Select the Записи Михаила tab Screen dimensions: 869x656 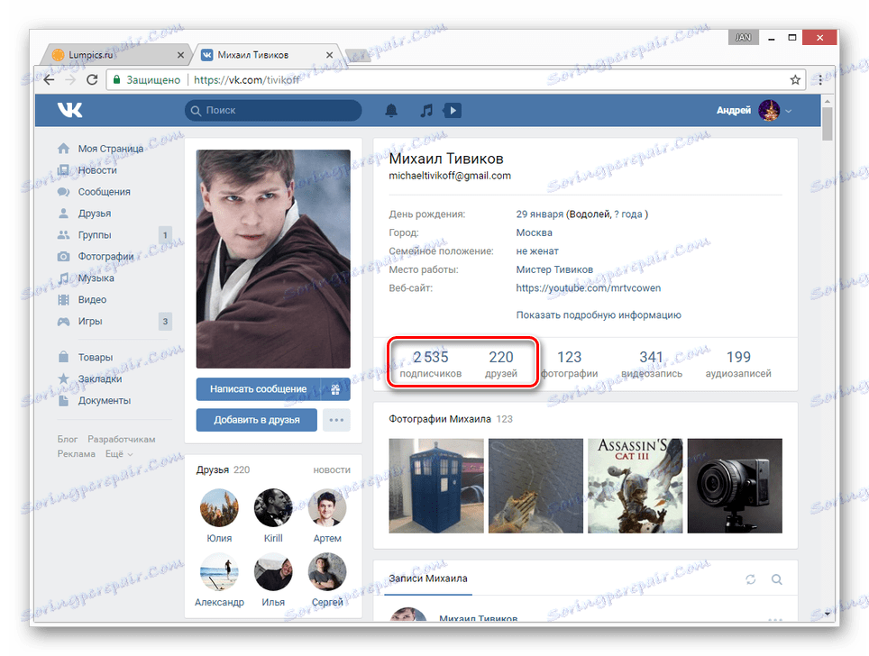[428, 579]
